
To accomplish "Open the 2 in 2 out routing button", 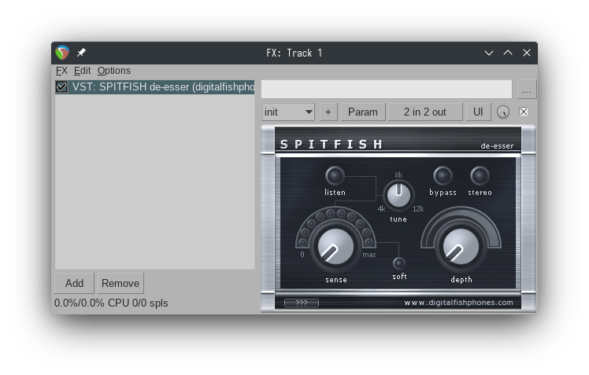I will coord(425,112).
